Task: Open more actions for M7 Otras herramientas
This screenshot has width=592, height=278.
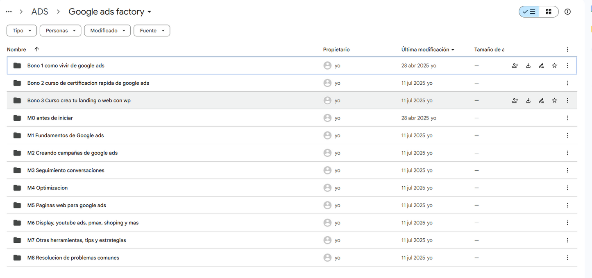Action: pyautogui.click(x=567, y=240)
